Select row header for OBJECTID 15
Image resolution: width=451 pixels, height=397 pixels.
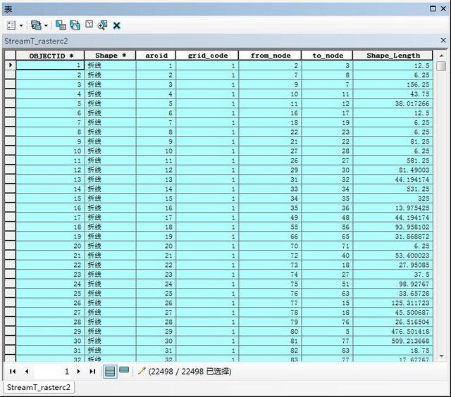pyautogui.click(x=10, y=198)
